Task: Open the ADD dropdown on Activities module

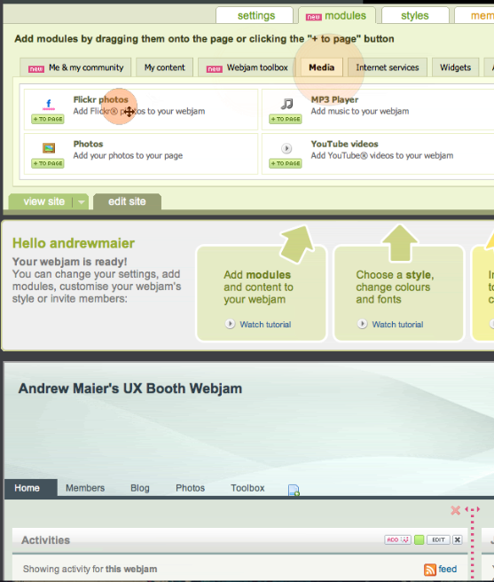Action: (x=397, y=539)
